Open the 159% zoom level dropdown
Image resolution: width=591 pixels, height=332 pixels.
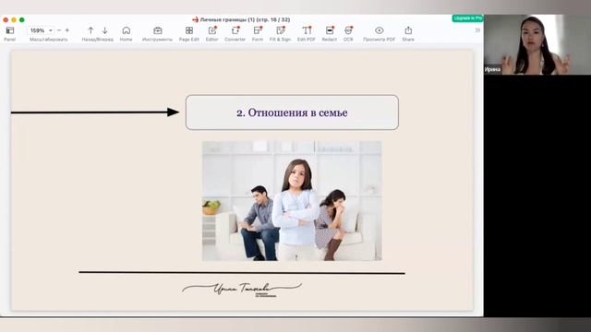tap(41, 30)
